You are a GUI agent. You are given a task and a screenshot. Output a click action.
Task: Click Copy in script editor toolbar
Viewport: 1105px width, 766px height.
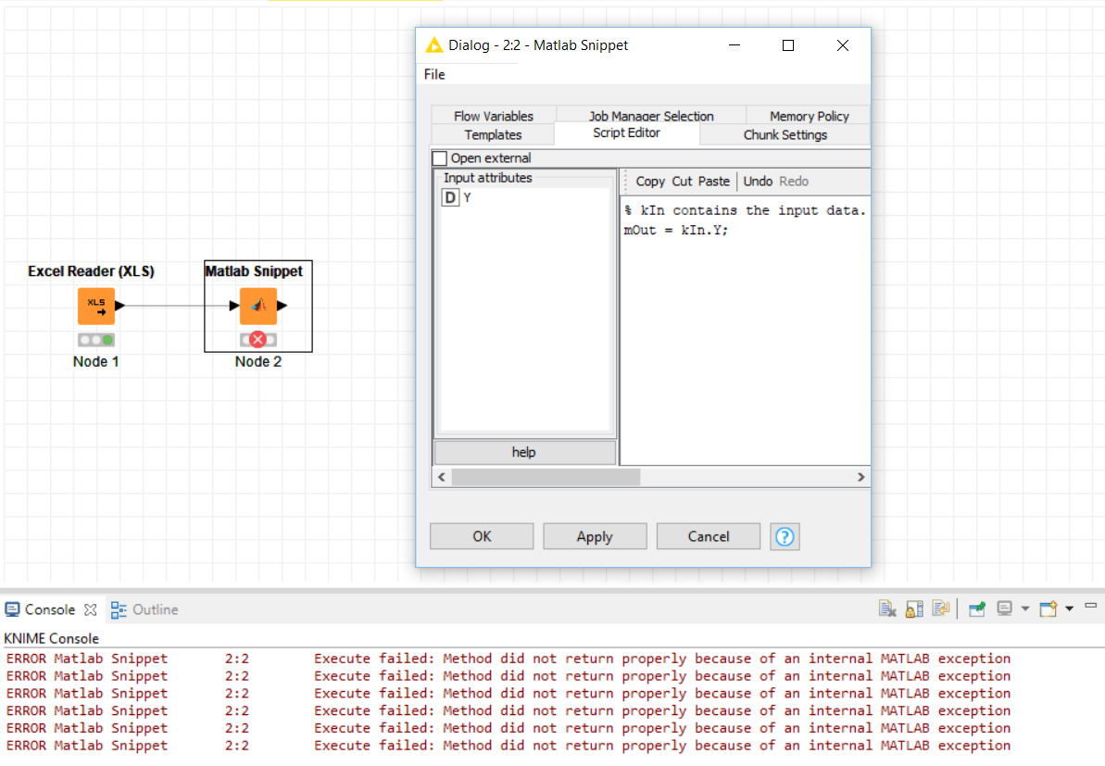click(x=649, y=182)
